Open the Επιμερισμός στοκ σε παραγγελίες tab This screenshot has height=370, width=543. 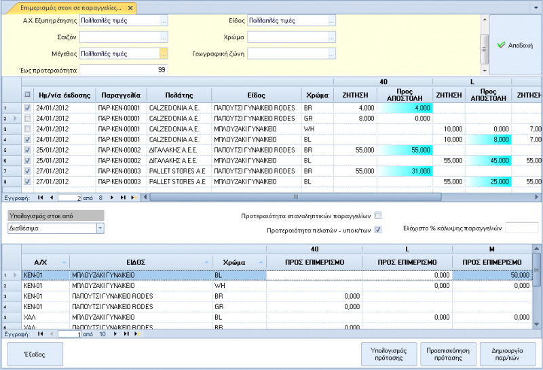[x=71, y=8]
